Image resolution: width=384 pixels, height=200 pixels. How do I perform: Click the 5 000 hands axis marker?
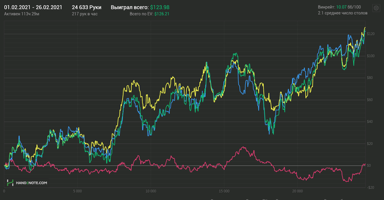tap(77, 191)
